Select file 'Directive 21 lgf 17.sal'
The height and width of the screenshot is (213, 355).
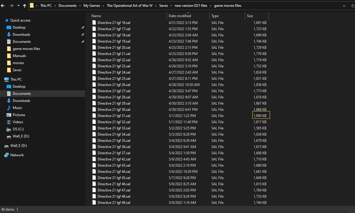click(x=114, y=29)
